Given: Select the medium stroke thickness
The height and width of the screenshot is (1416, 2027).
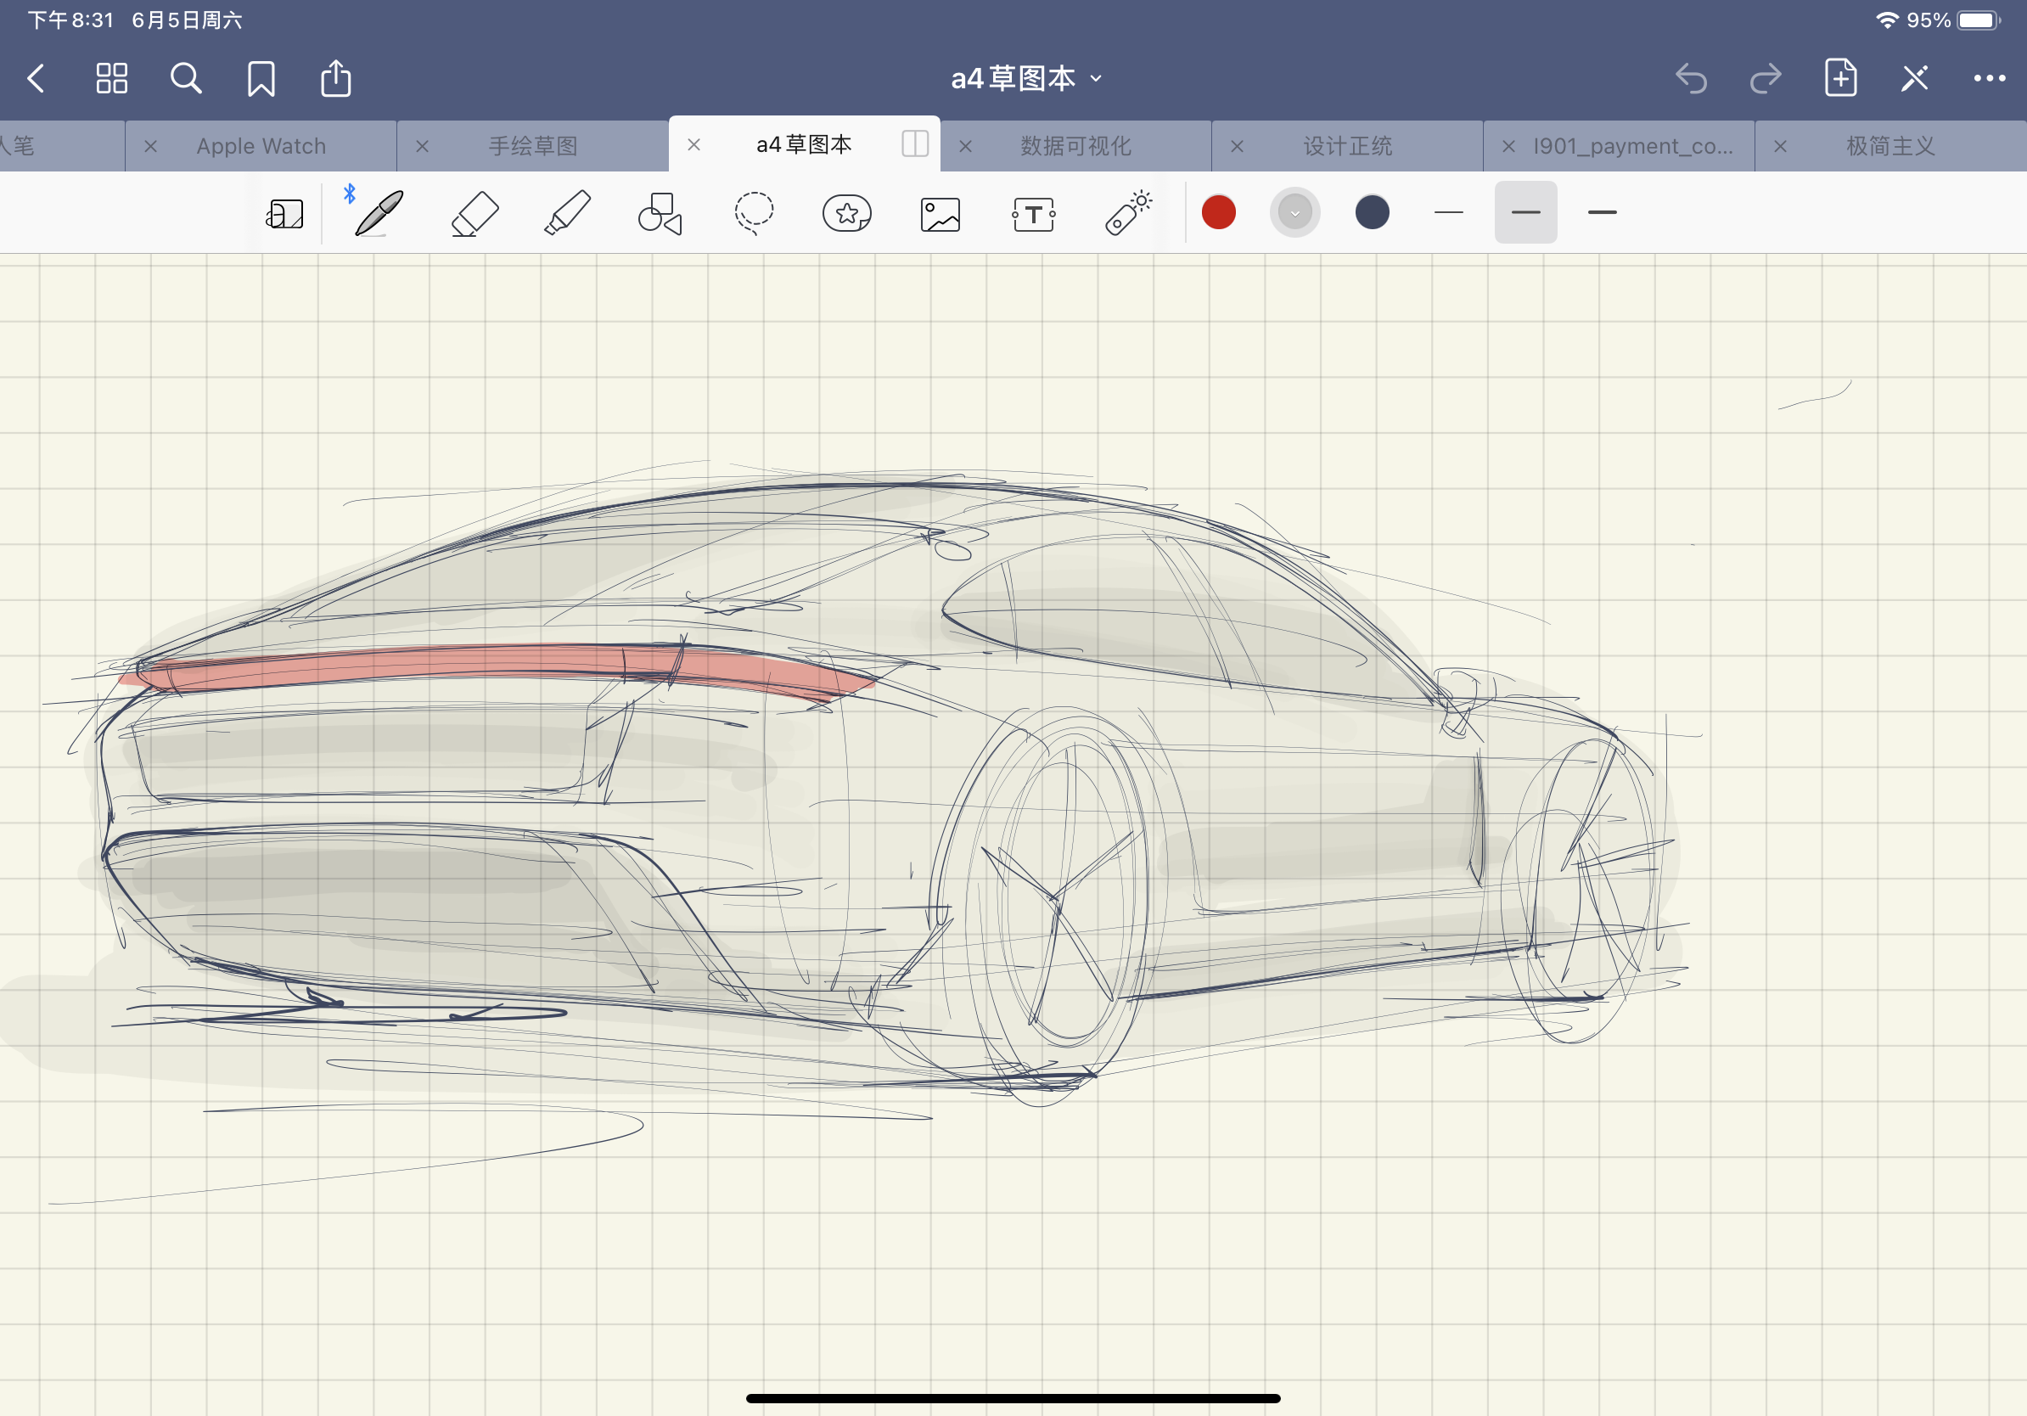Looking at the screenshot, I should 1524,212.
